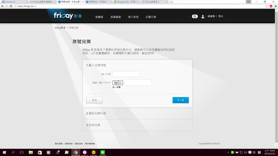This screenshot has width=278, height=156.
Task: Expand step 3.完成兌換
Action: [137, 125]
